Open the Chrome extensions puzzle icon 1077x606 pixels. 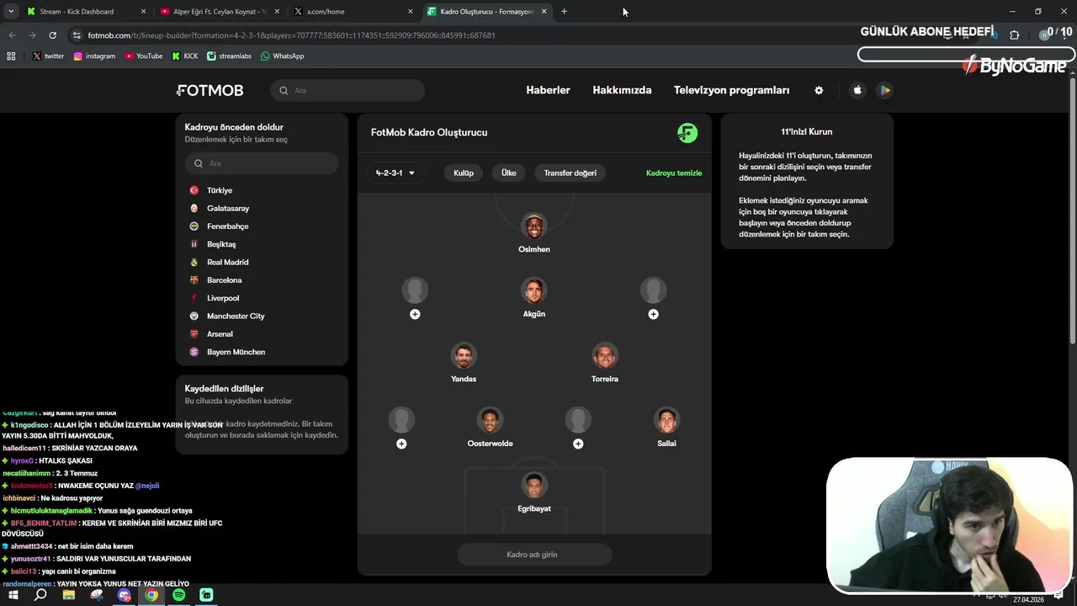[x=1014, y=35]
